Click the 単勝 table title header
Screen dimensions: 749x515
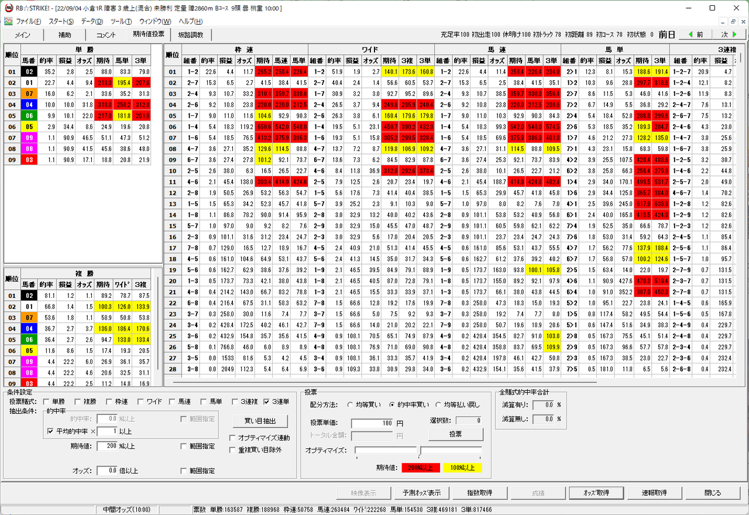tap(85, 50)
